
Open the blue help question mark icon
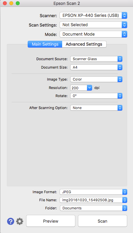point(11,221)
